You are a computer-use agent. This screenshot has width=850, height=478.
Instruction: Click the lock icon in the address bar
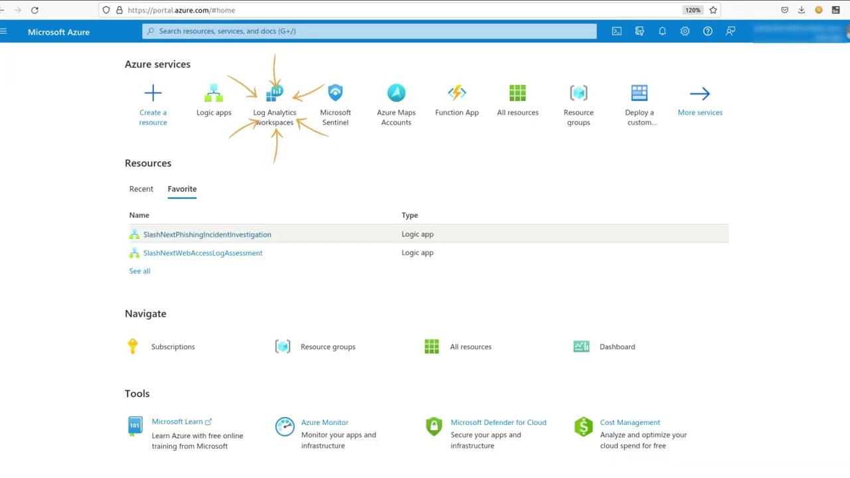click(120, 10)
